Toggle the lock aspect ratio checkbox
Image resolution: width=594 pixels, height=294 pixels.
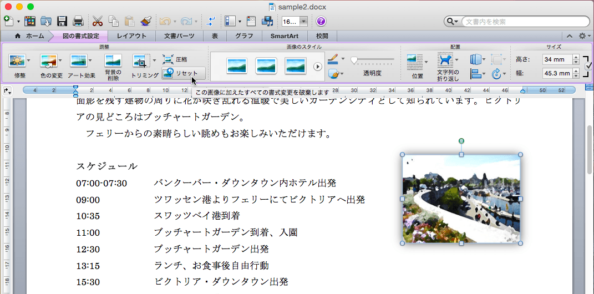(x=588, y=66)
